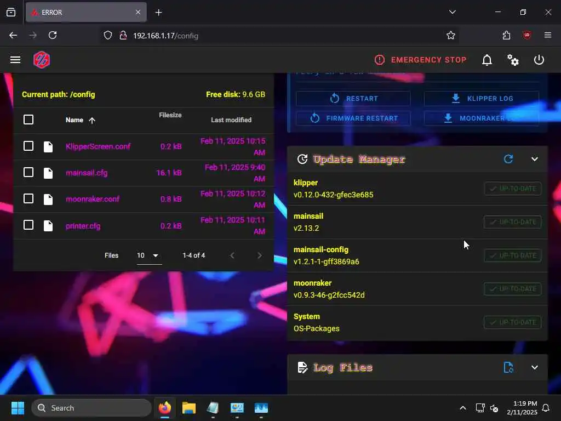The width and height of the screenshot is (561, 421).
Task: Open File Explorer from the taskbar
Action: pyautogui.click(x=189, y=408)
